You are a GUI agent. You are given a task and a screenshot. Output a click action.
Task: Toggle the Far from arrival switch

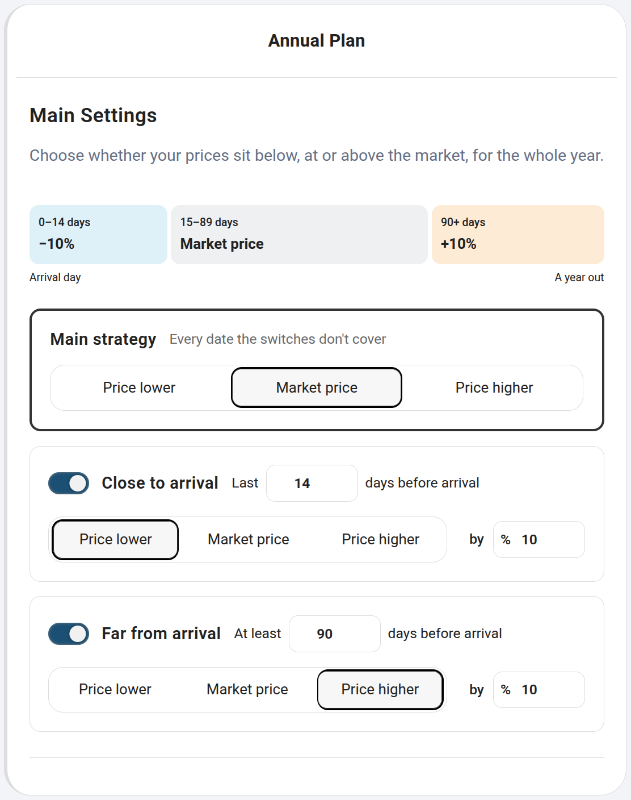pos(69,634)
